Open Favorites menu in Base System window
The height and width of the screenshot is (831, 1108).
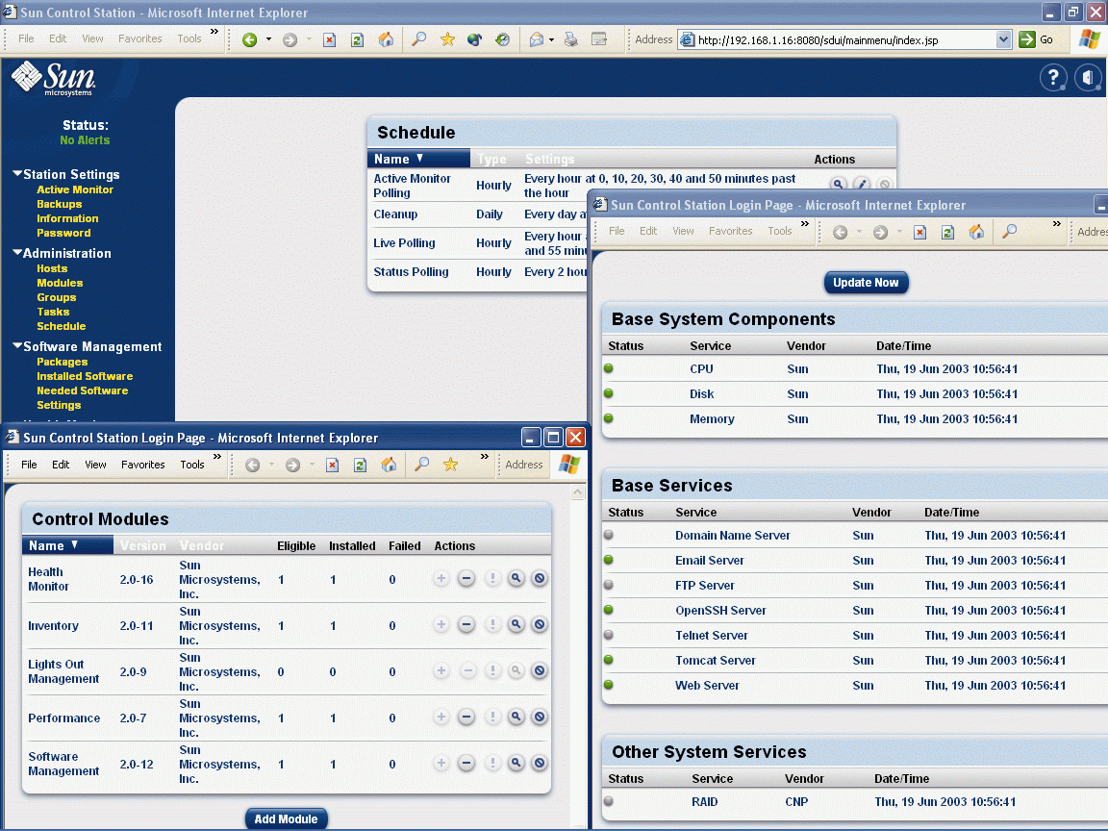pyautogui.click(x=731, y=231)
